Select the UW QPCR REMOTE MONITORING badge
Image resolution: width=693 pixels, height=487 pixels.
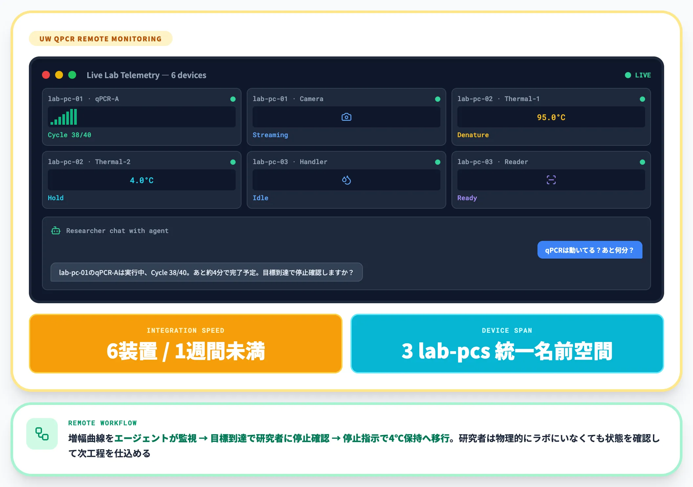101,39
